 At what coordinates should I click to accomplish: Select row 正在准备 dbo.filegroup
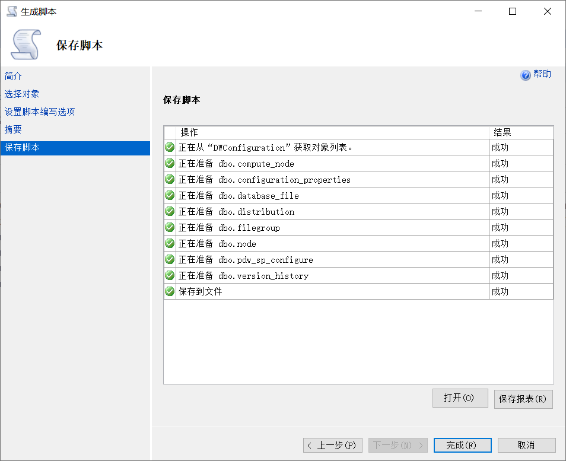[x=358, y=227]
